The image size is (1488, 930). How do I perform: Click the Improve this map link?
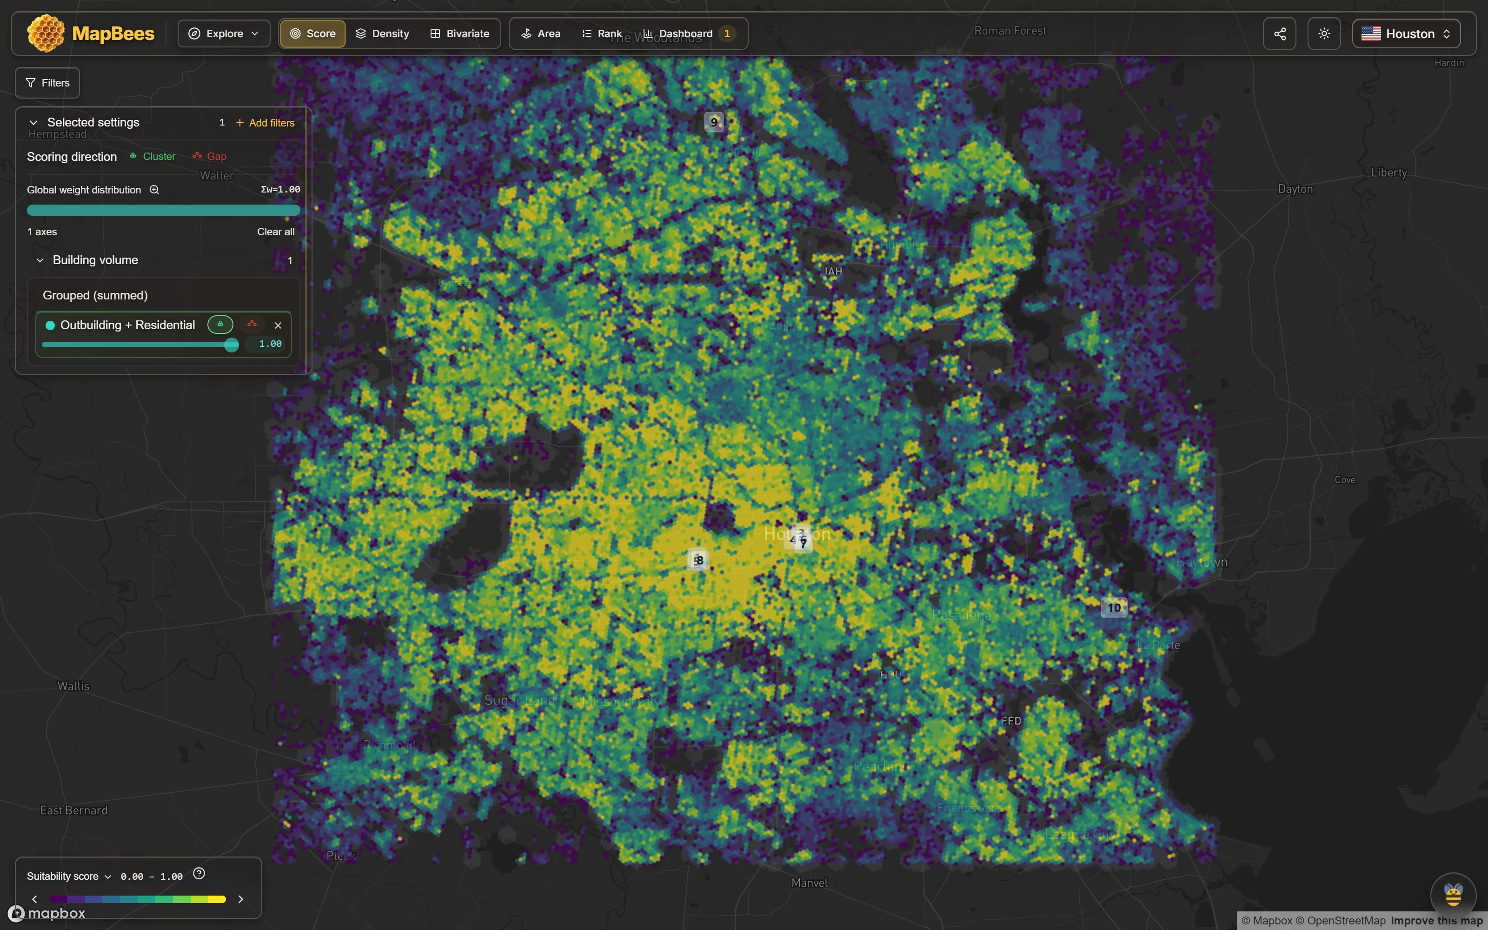click(x=1436, y=921)
